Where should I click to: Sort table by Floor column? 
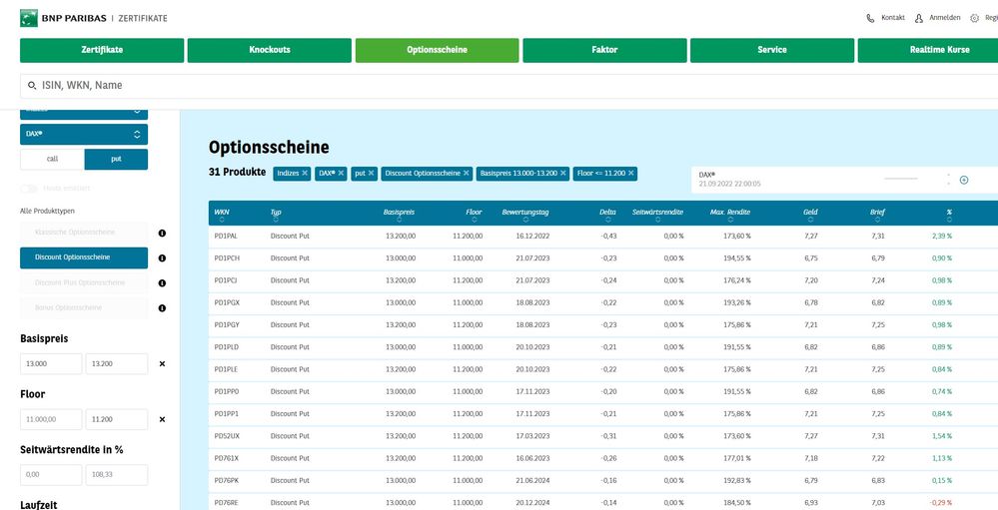tap(474, 220)
